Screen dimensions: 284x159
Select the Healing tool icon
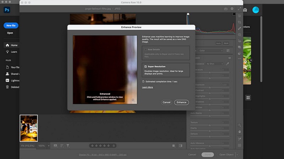click(239, 28)
